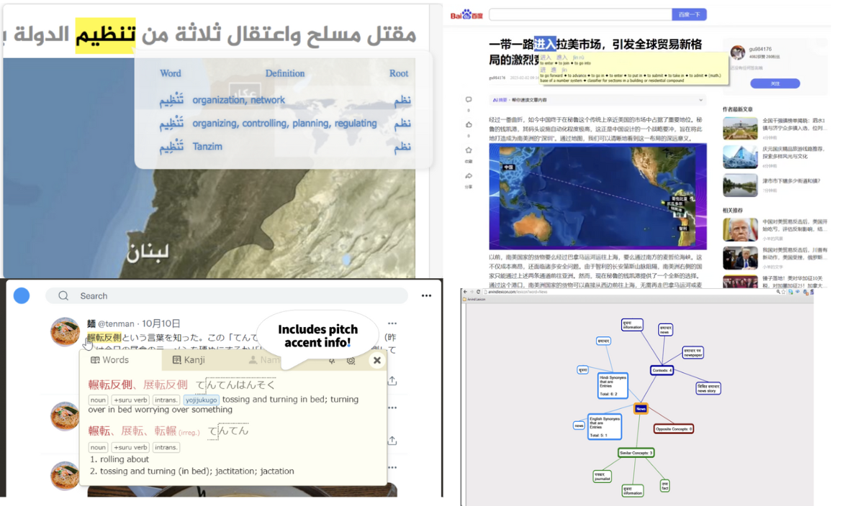
Task: Open the more-options dots on @tenman 10月10日 post
Action: (x=392, y=323)
